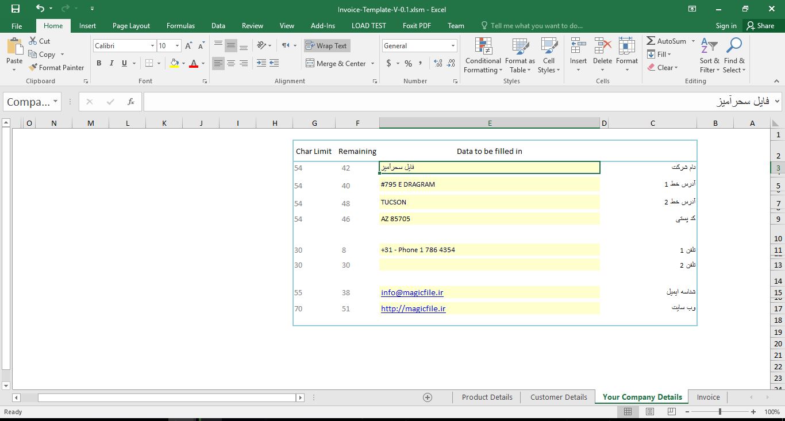Align text left
The height and width of the screenshot is (421, 785).
pyautogui.click(x=218, y=63)
